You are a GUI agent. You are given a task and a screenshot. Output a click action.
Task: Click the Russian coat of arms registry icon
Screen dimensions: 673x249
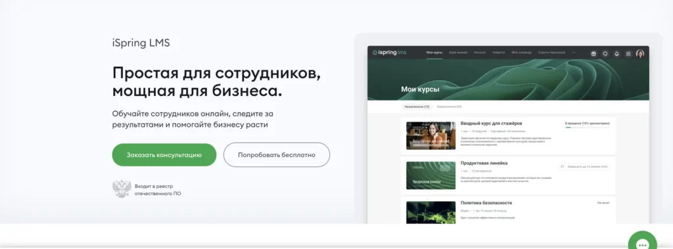[122, 189]
